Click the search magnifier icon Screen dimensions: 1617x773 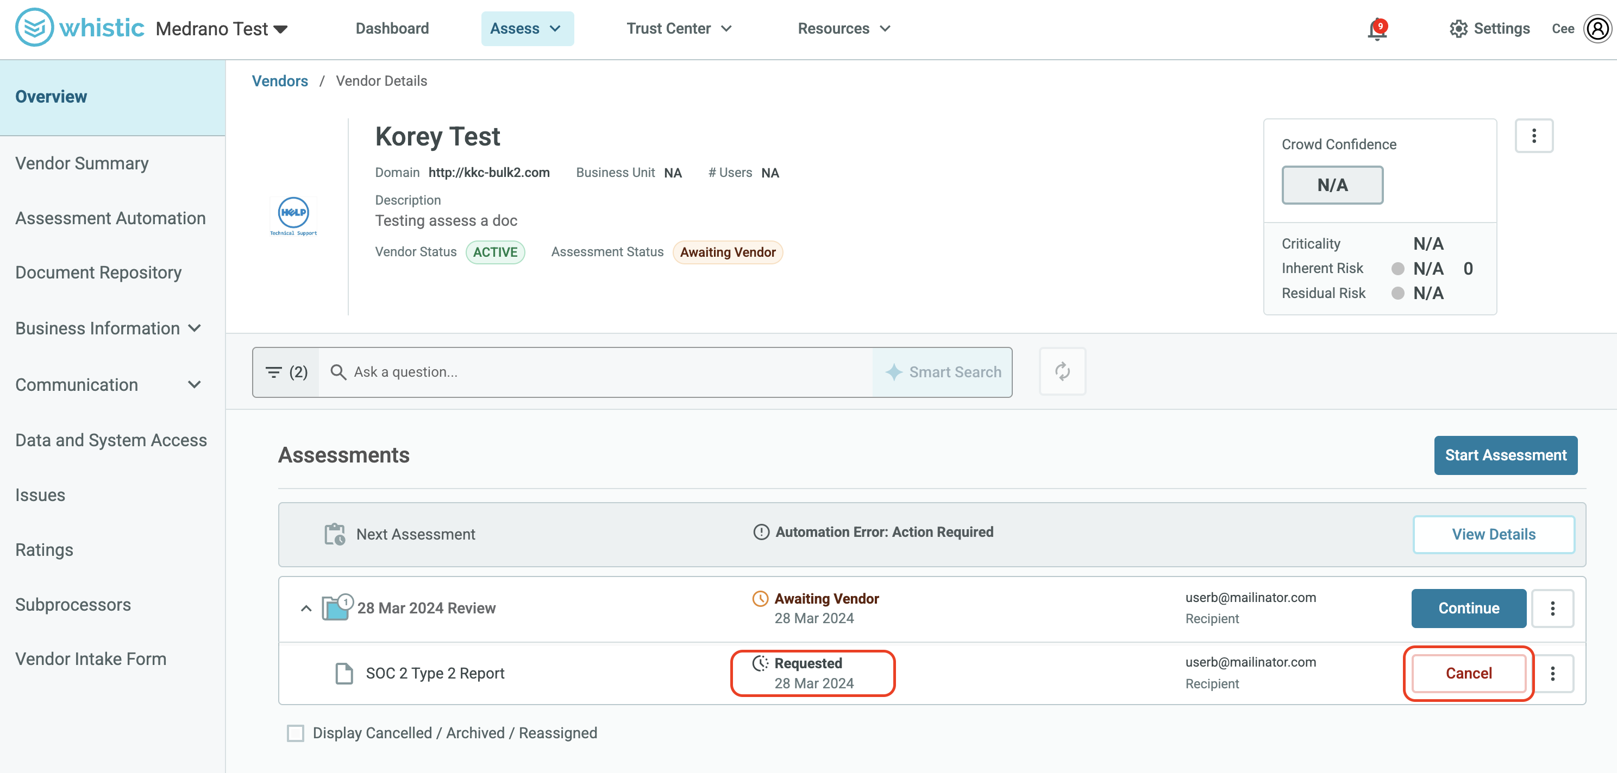coord(338,372)
